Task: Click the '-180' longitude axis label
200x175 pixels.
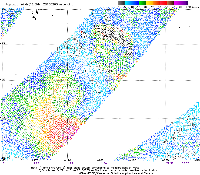Action: pos(3,160)
